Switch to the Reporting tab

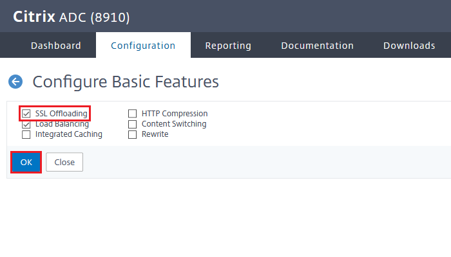(228, 46)
